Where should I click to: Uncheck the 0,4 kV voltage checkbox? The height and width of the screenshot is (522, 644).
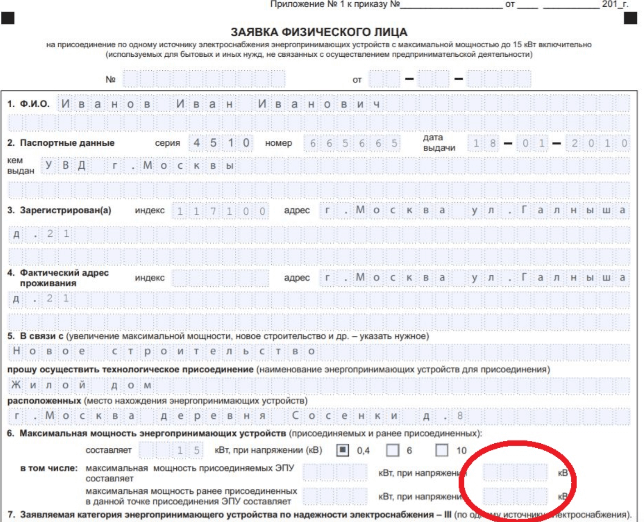pyautogui.click(x=342, y=450)
